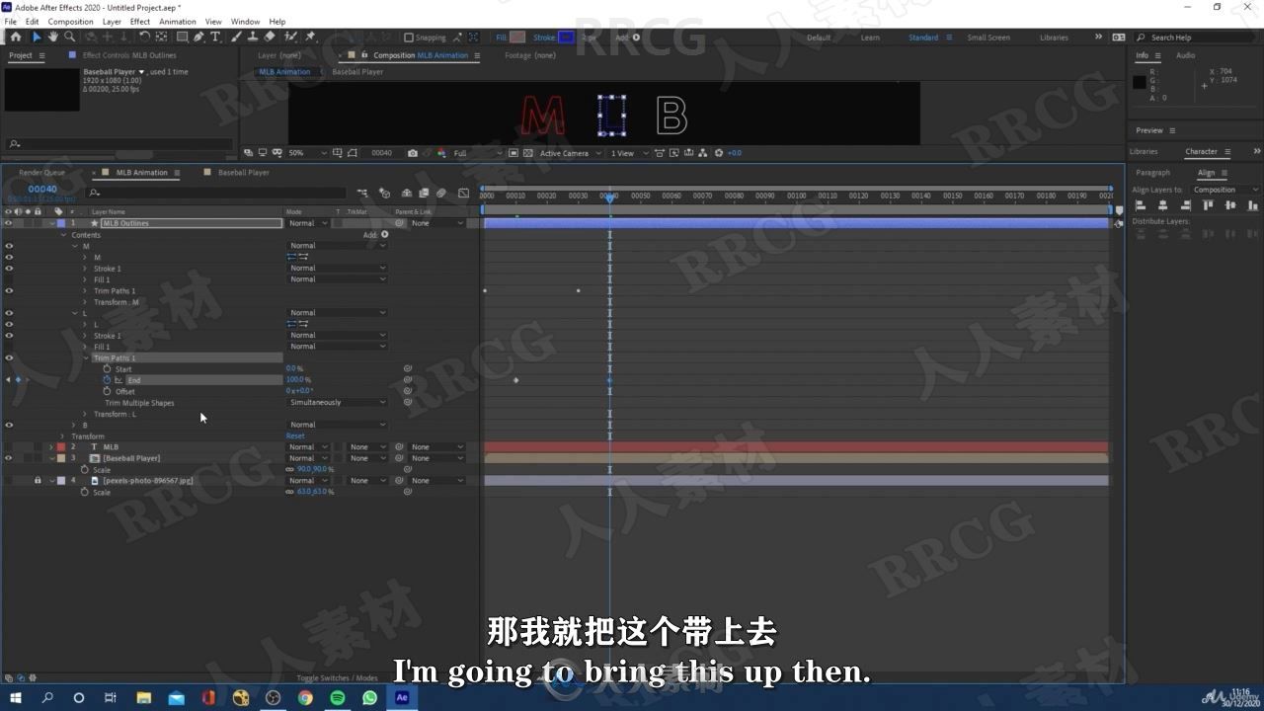Open the Align Layers to Composition dropdown
Image resolution: width=1264 pixels, height=711 pixels.
[1224, 190]
